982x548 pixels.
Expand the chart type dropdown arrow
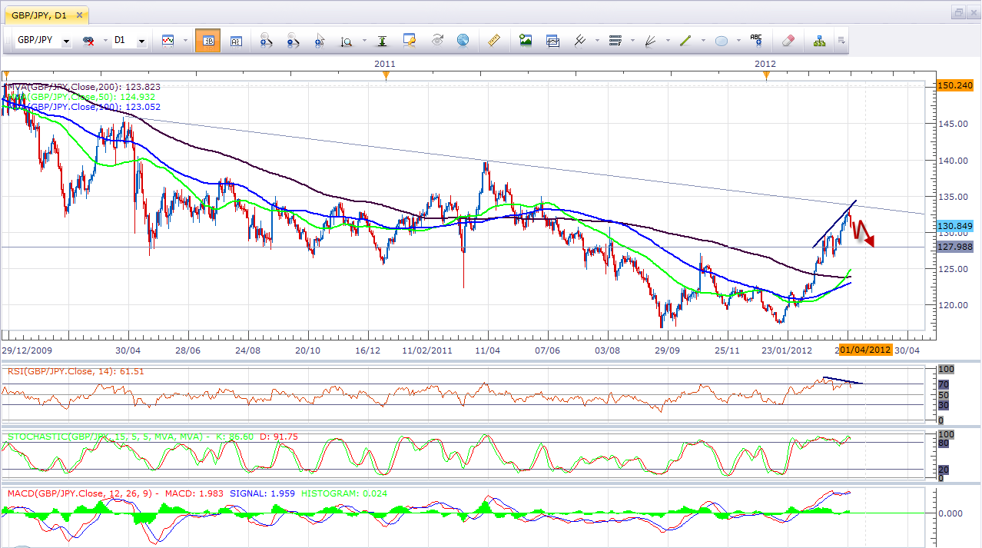point(185,41)
